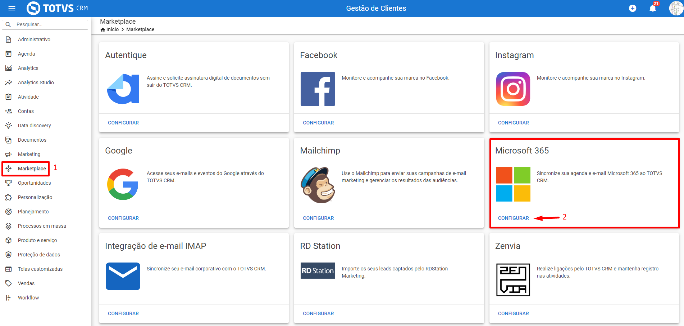Configure the Microsoft 365 integration

(x=514, y=218)
